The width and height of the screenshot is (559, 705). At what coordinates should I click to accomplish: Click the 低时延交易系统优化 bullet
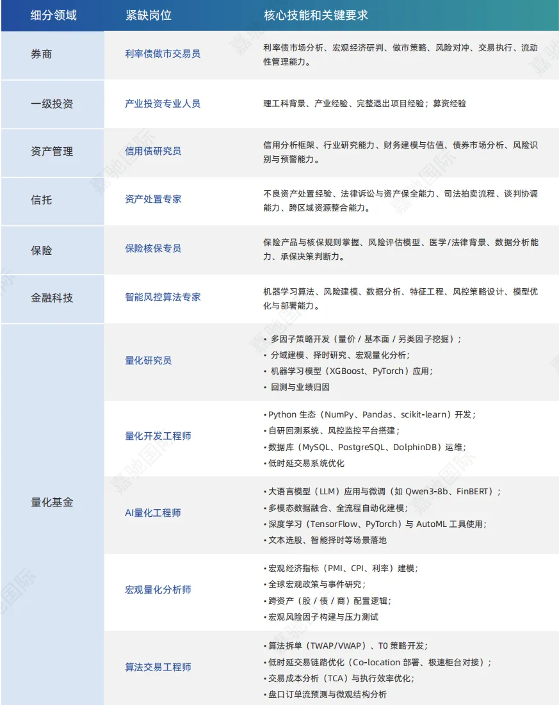304,464
